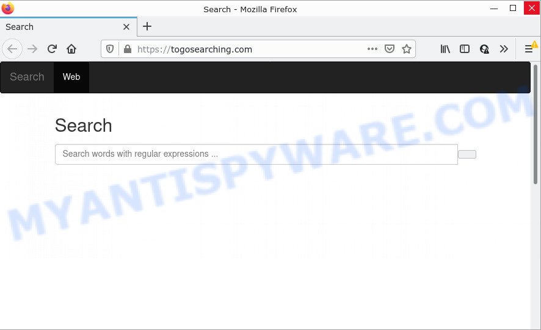Open the account alert icon in toolbar
The width and height of the screenshot is (541, 330).
pyautogui.click(x=484, y=49)
